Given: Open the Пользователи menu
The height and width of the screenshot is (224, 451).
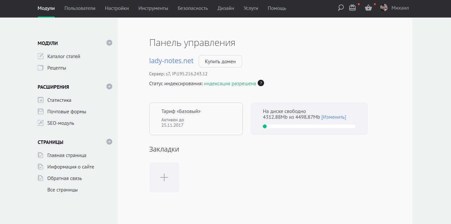Looking at the screenshot, I should click(x=80, y=8).
